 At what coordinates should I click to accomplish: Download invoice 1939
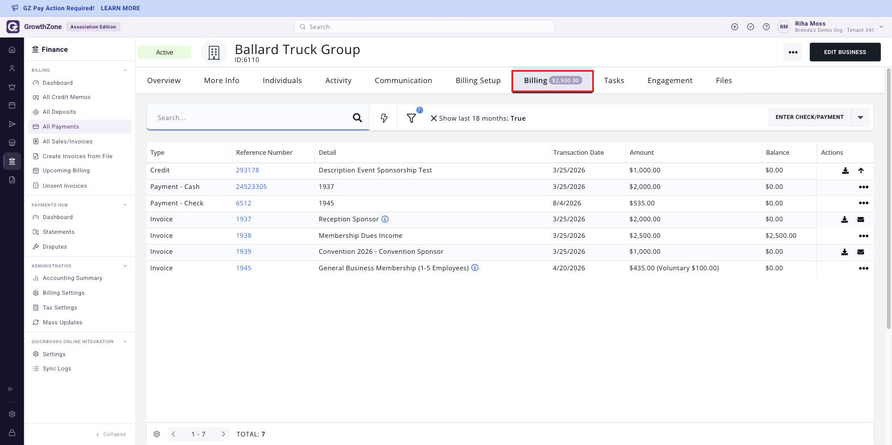(845, 252)
